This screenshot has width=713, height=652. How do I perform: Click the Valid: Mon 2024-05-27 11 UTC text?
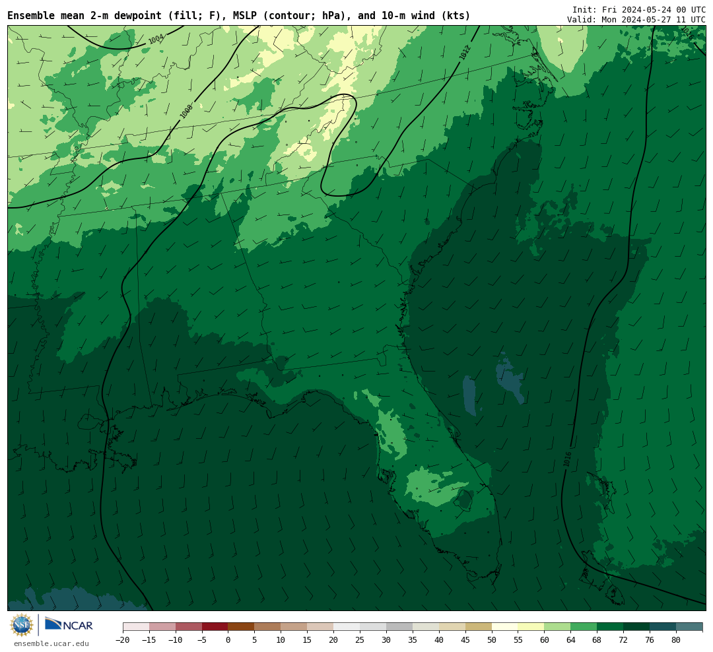point(636,20)
